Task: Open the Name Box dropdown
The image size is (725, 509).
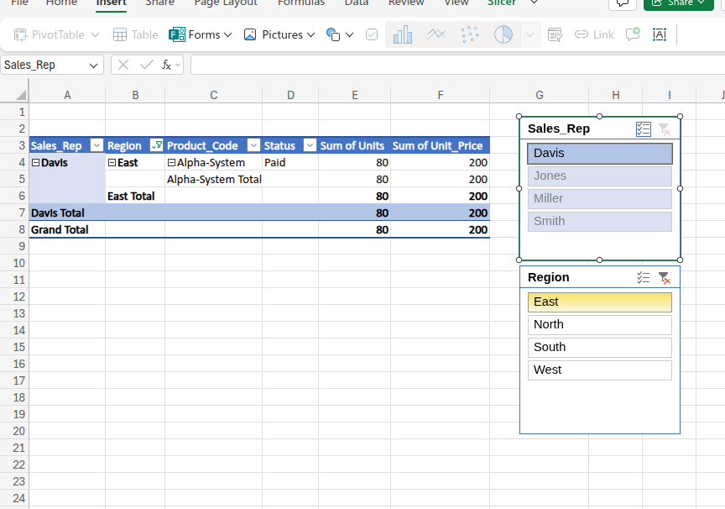Action: tap(94, 64)
